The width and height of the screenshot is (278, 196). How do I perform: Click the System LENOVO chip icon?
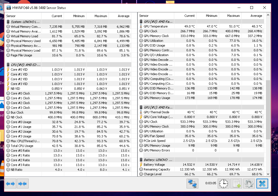pyautogui.click(x=8, y=22)
